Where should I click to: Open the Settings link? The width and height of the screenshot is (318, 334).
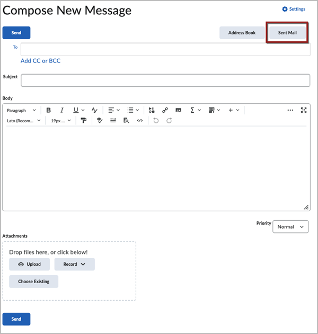click(297, 9)
